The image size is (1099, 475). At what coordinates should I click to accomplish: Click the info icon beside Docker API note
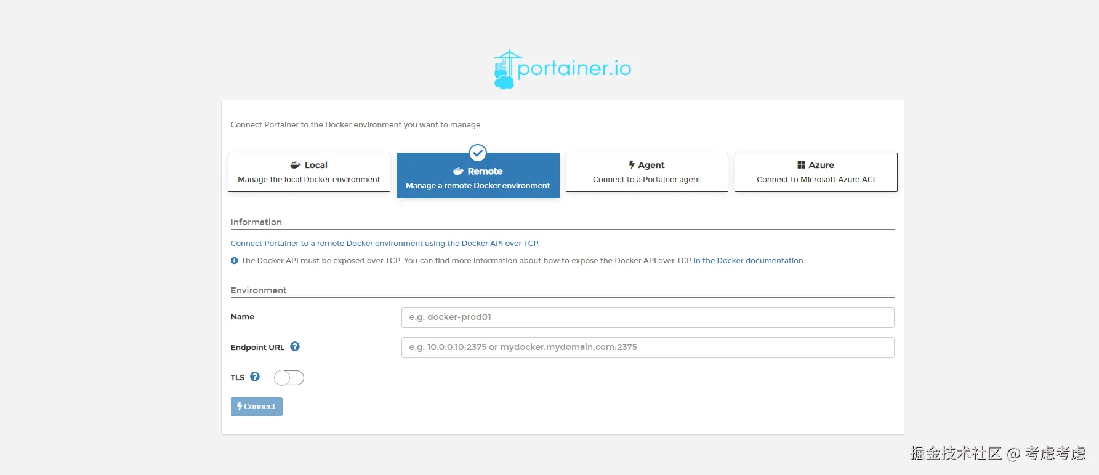pyautogui.click(x=235, y=261)
